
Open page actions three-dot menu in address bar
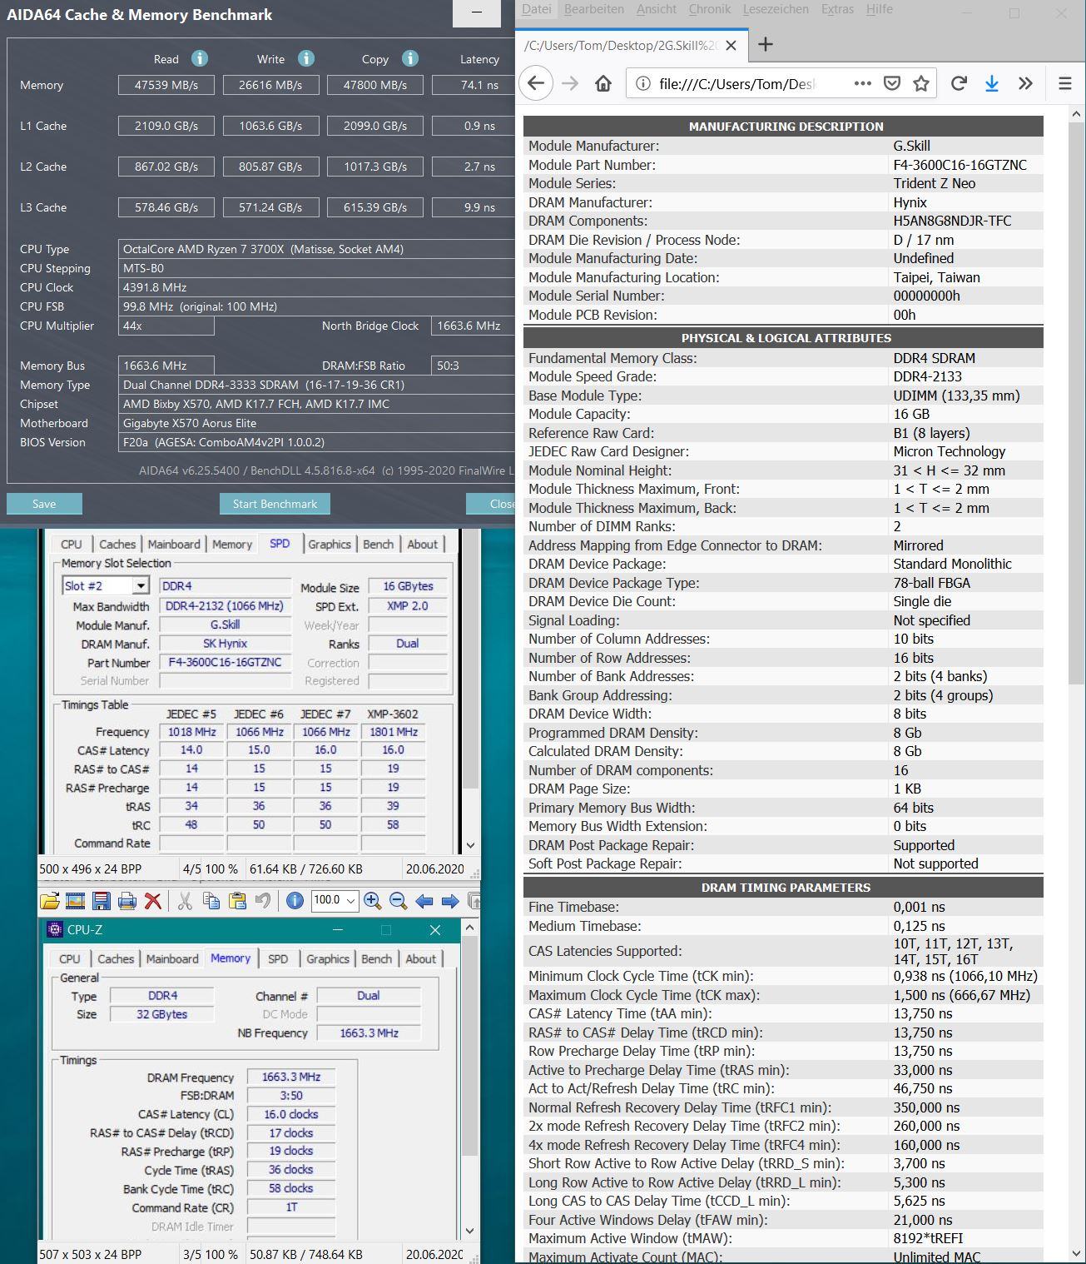click(863, 83)
